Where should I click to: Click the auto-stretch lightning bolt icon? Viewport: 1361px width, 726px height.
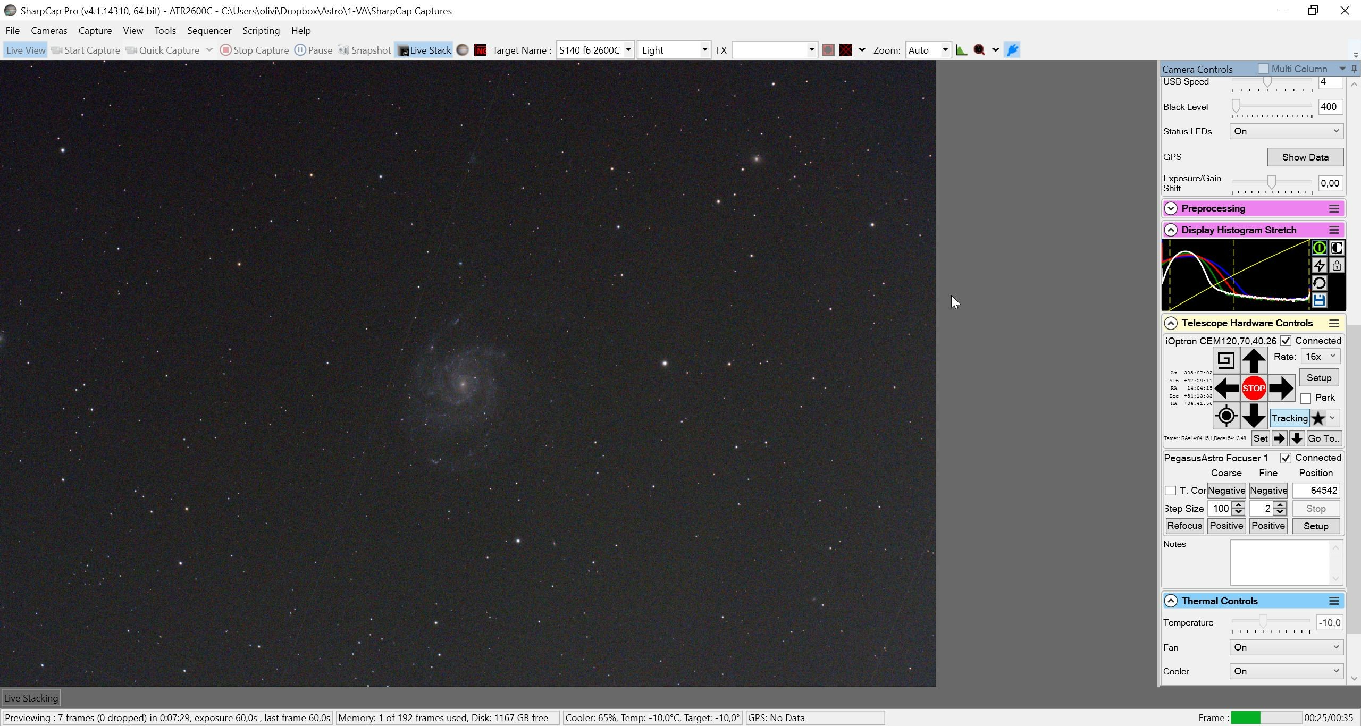(x=1319, y=266)
